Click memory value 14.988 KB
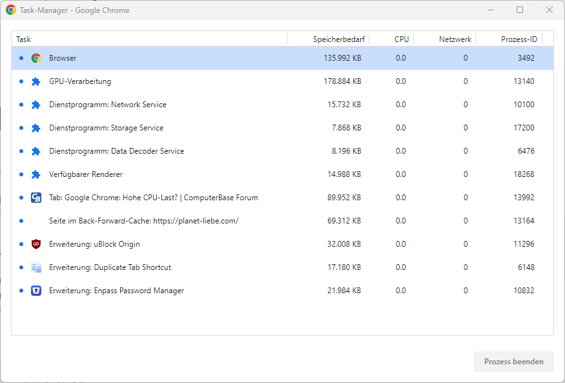This screenshot has height=383, width=565. [344, 174]
